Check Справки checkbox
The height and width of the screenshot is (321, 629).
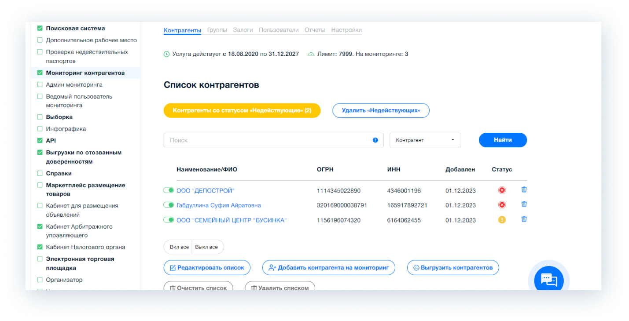(40, 173)
